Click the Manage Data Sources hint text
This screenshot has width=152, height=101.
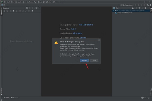[x=69, y=25]
